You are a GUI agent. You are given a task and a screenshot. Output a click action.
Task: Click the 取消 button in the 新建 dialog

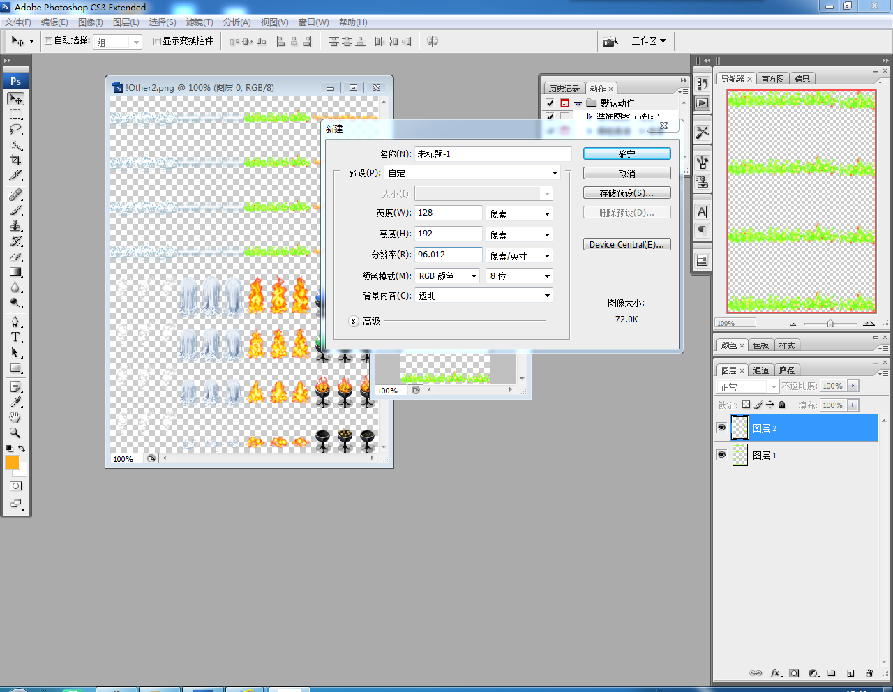[627, 174]
